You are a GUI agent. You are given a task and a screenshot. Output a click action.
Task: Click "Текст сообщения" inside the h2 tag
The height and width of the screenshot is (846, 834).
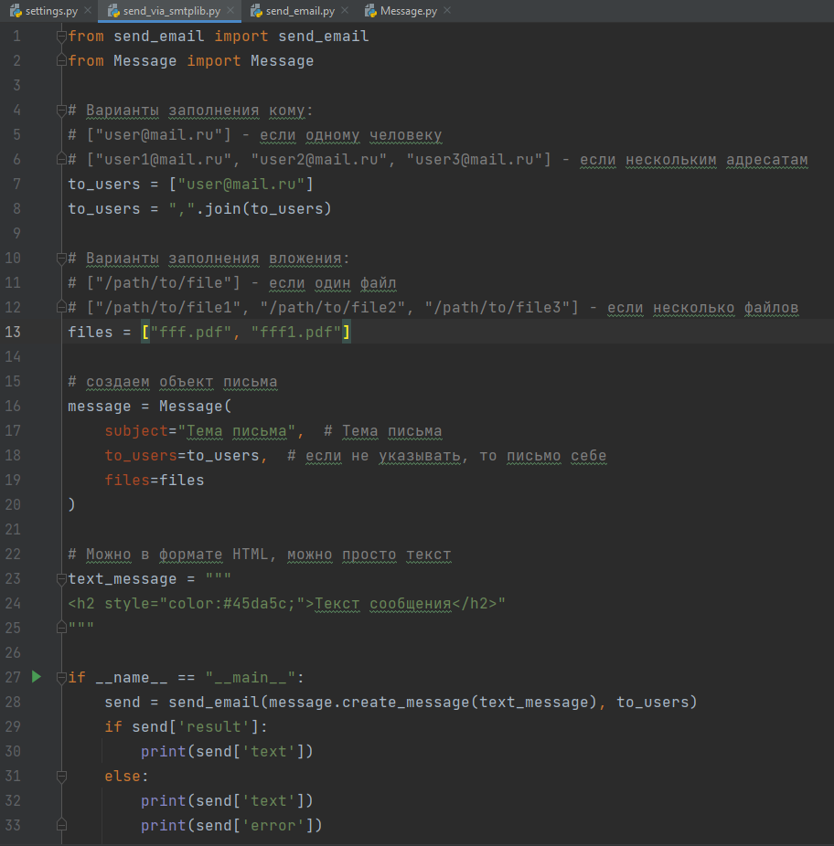[383, 603]
